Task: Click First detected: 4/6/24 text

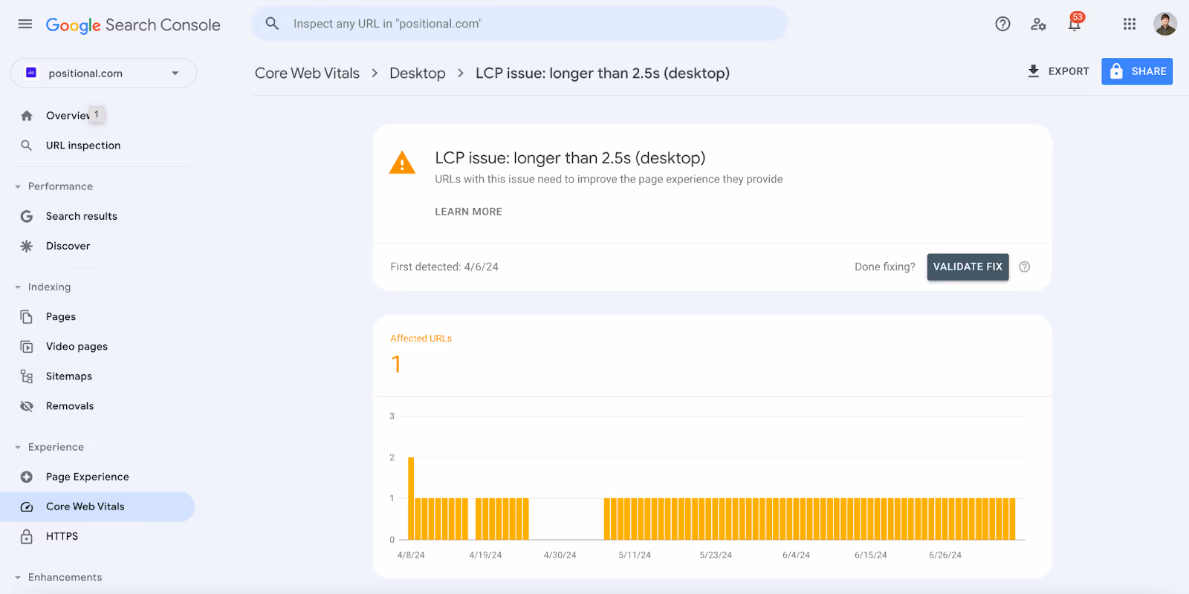Action: 444,267
